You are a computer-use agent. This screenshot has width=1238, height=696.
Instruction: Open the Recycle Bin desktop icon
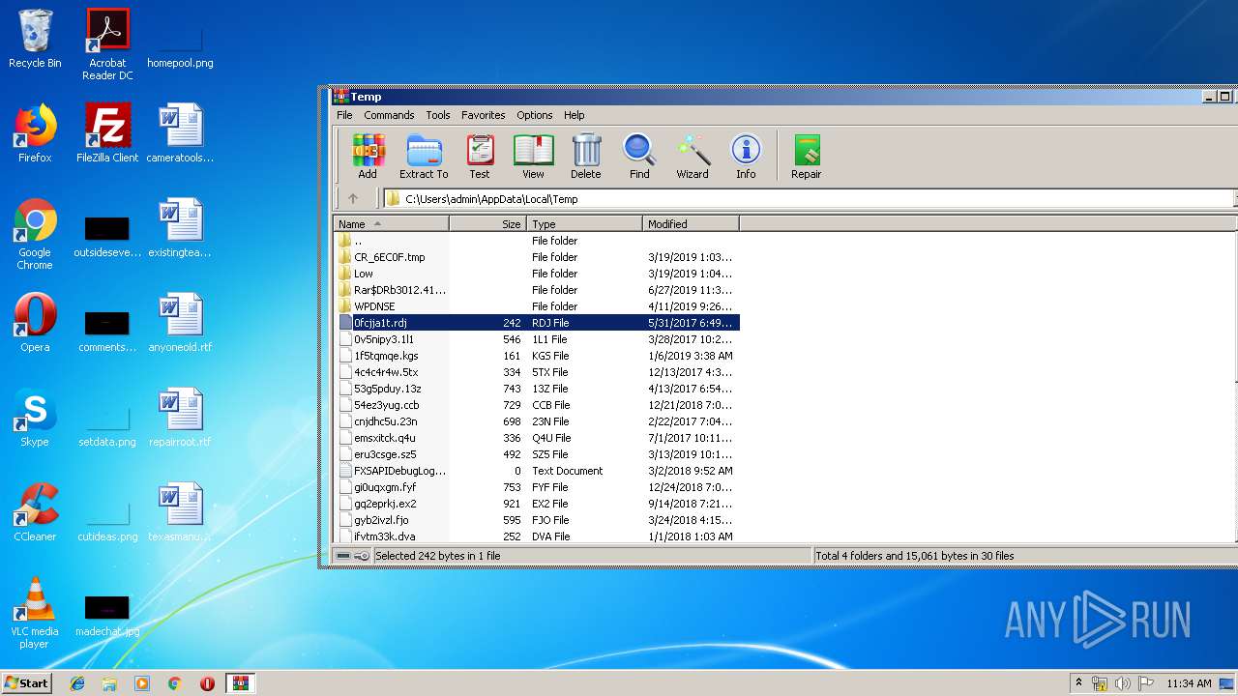(x=35, y=39)
